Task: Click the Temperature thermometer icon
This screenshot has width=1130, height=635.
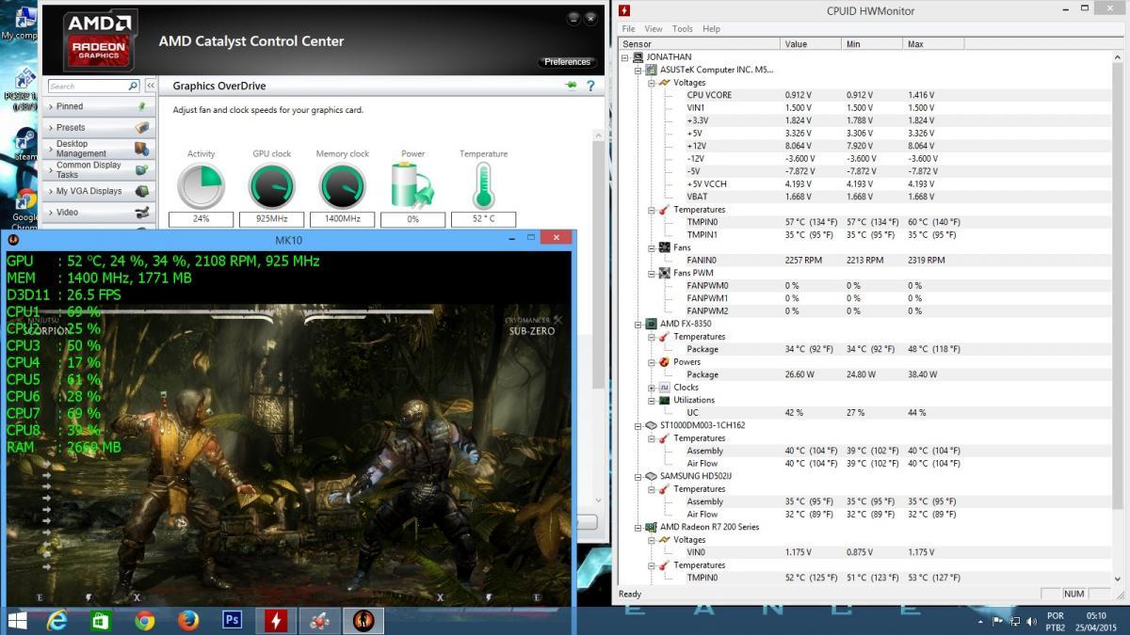Action: 483,185
